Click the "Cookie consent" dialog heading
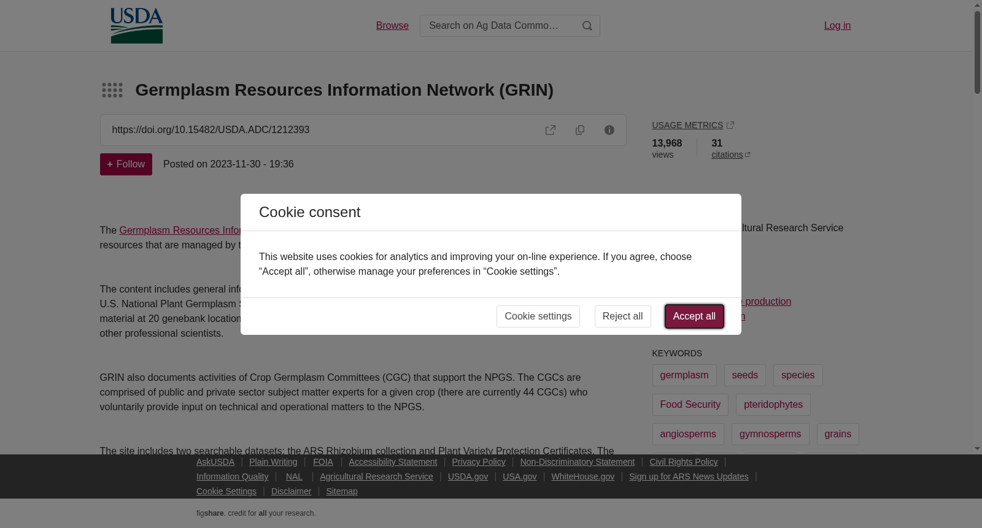This screenshot has height=528, width=982. [309, 212]
